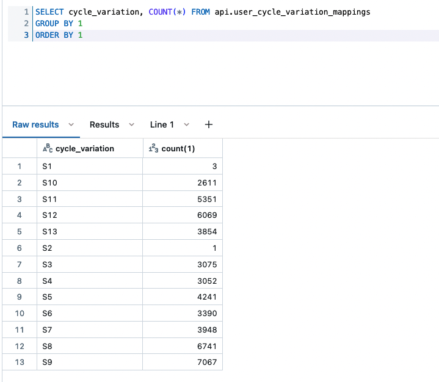Select the S6 cell
Image resolution: width=439 pixels, height=382 pixels.
[90, 313]
